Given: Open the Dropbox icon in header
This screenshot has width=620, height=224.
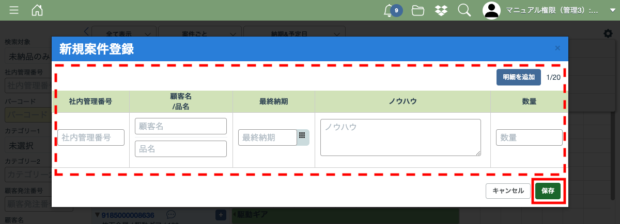Looking at the screenshot, I should pyautogui.click(x=441, y=10).
